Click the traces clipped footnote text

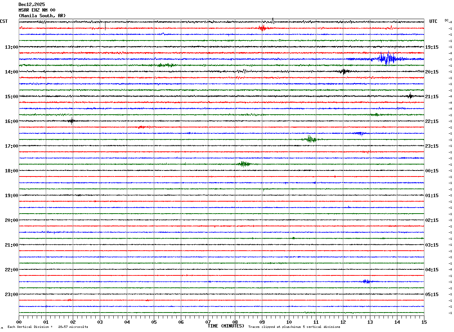tap(294, 327)
